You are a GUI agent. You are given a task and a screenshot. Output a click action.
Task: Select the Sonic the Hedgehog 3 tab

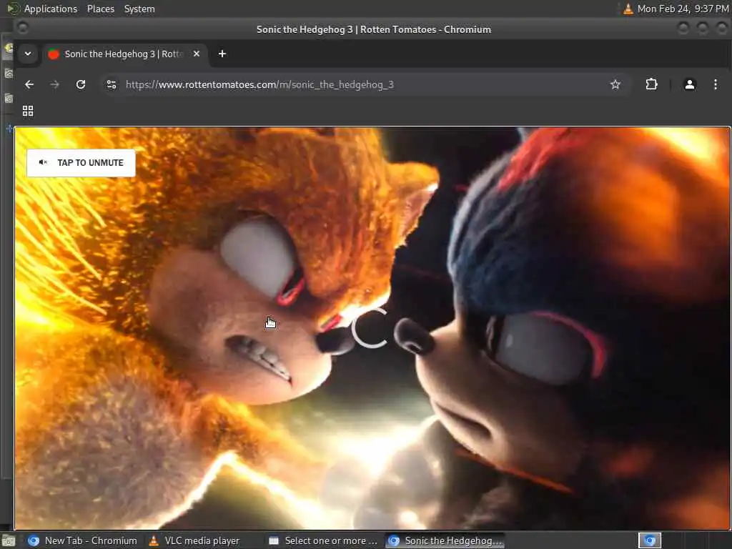coord(125,54)
